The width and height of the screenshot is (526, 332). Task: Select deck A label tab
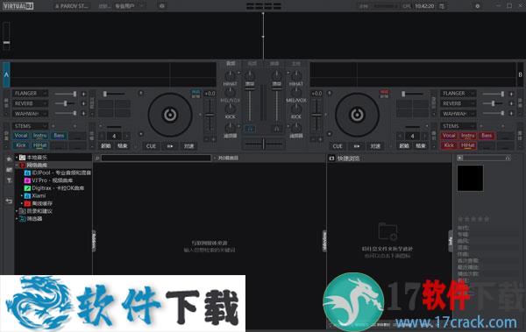click(6, 74)
